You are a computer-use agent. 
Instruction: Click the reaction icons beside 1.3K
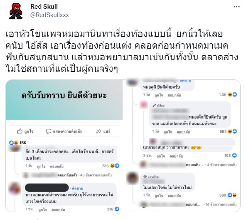232,94
